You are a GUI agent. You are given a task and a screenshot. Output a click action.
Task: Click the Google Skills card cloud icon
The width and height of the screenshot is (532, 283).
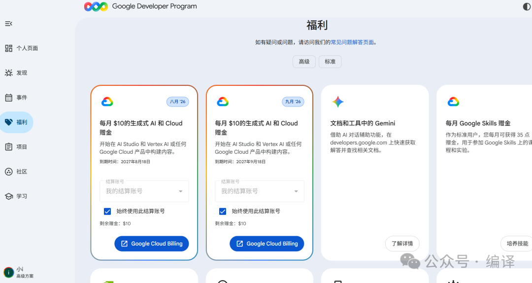pyautogui.click(x=453, y=102)
